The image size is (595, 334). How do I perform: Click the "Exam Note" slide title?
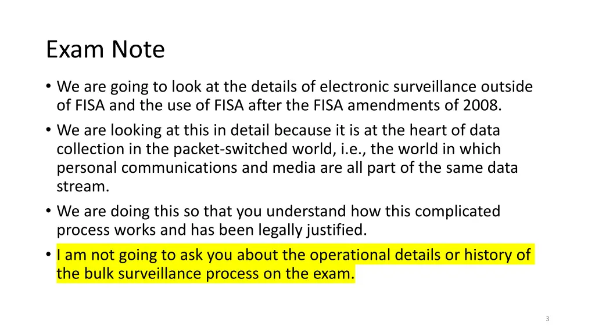(x=106, y=49)
